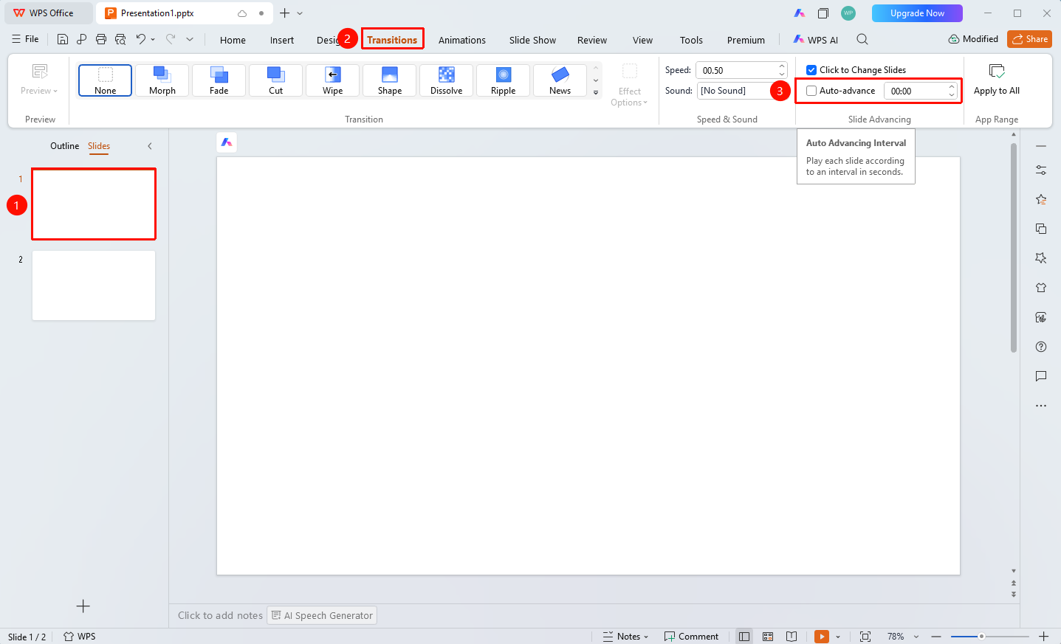Switch to Outline tab in side panel
The width and height of the screenshot is (1061, 644).
click(64, 146)
